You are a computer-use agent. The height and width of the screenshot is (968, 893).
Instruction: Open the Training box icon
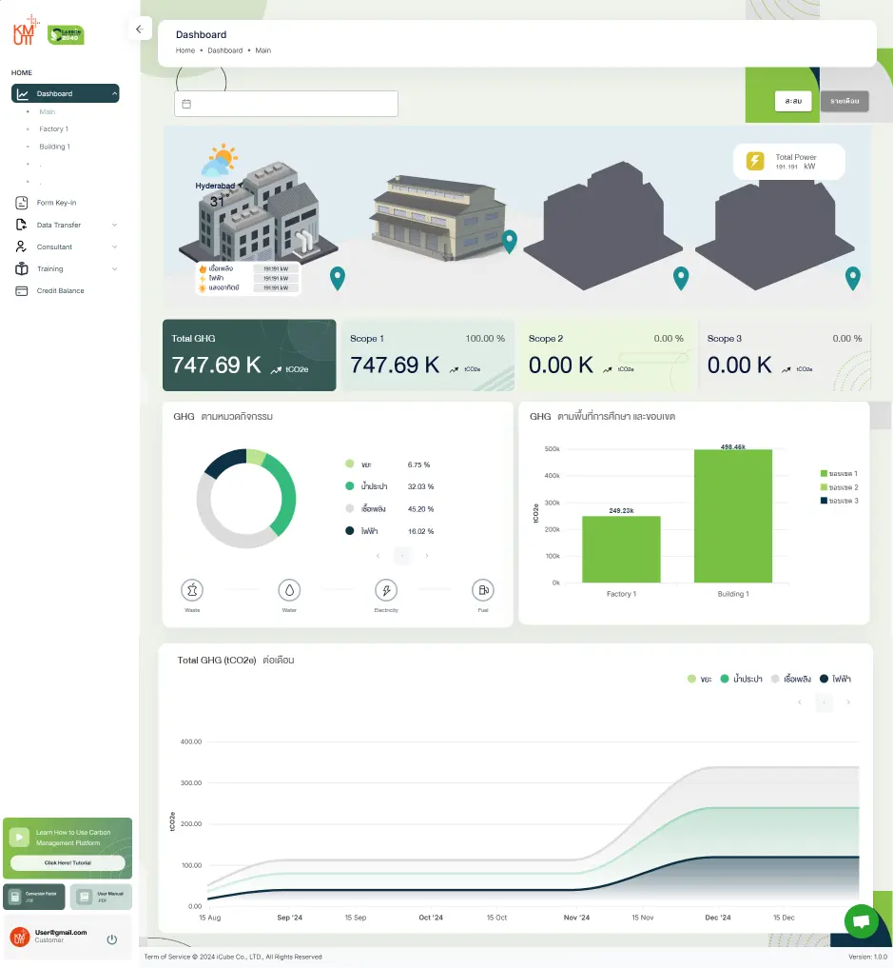[21, 268]
